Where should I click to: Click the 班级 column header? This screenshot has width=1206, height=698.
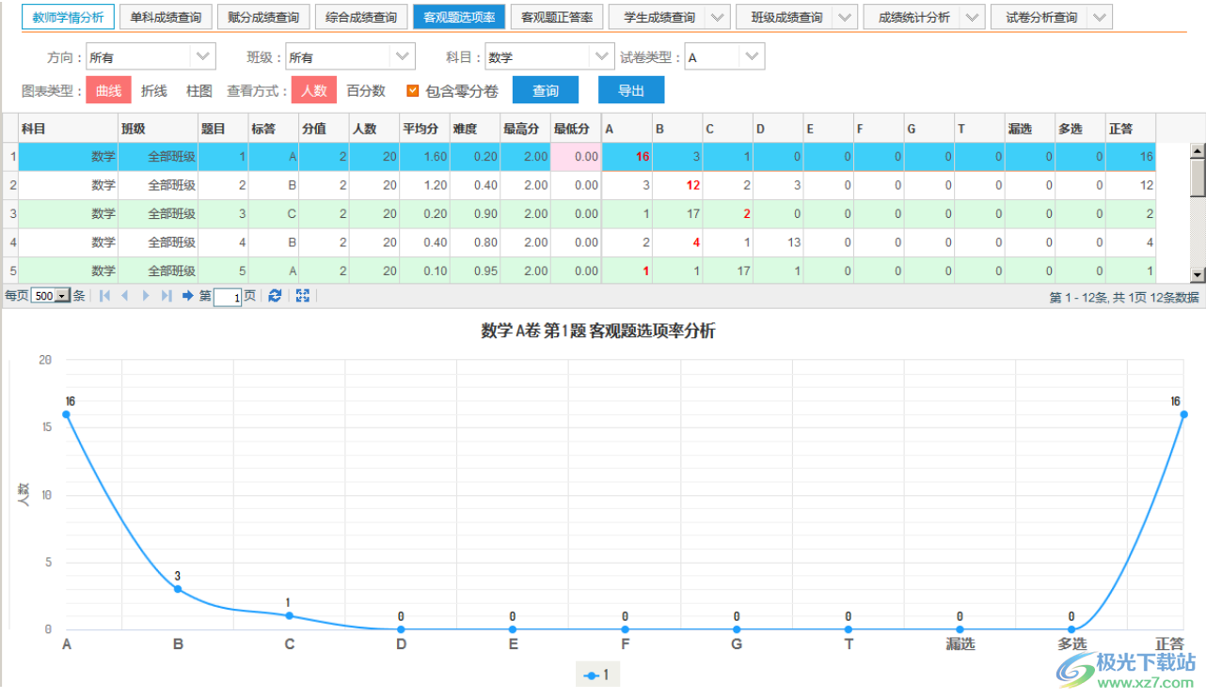pos(157,128)
